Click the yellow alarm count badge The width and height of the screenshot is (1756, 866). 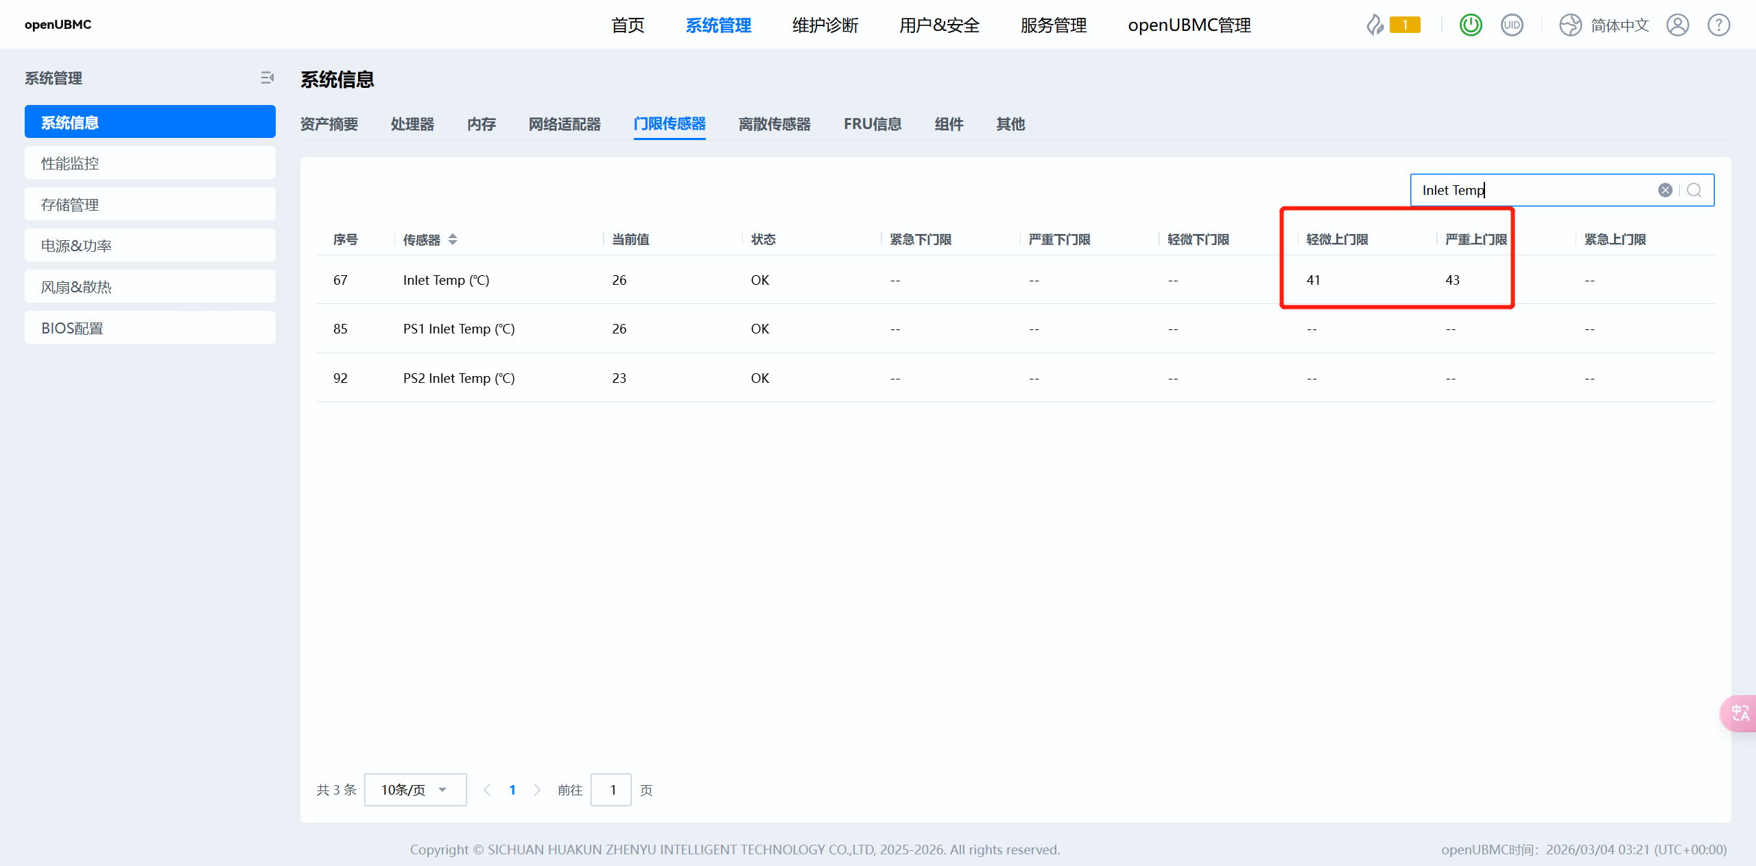[x=1405, y=25]
